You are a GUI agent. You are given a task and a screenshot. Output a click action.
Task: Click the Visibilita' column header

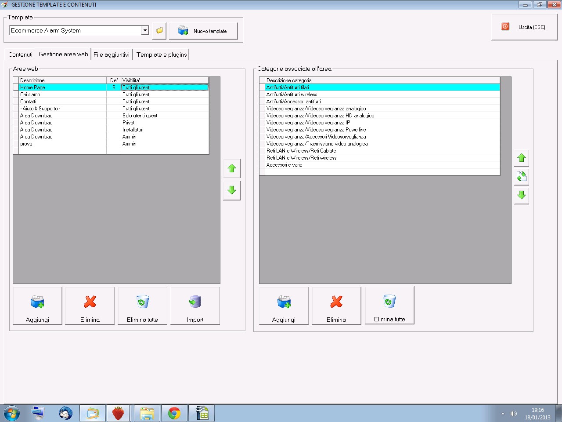coord(165,80)
